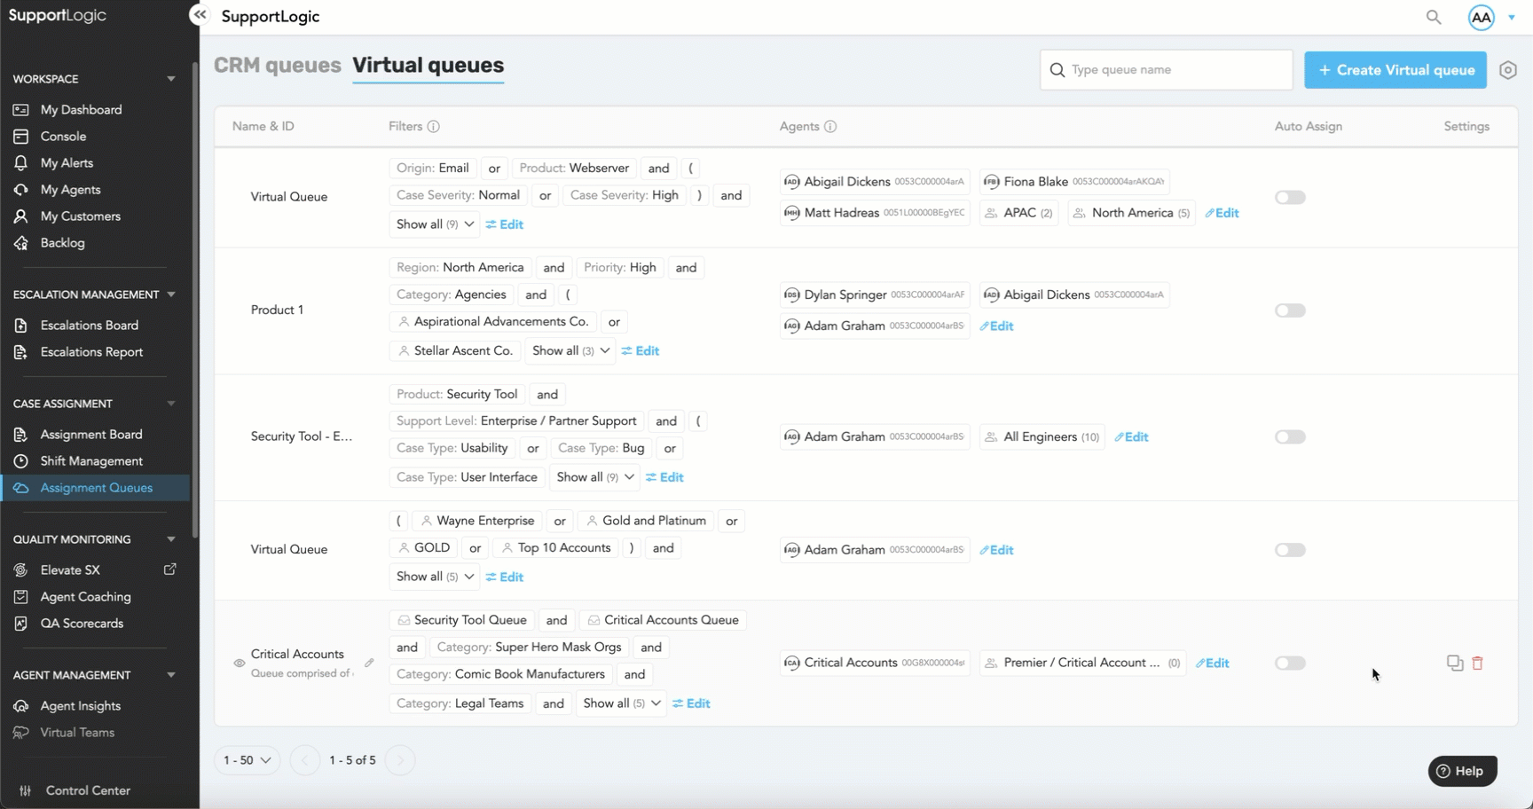
Task: Toggle Auto Assign for the Wayne Enterprise queue
Action: 1290,550
